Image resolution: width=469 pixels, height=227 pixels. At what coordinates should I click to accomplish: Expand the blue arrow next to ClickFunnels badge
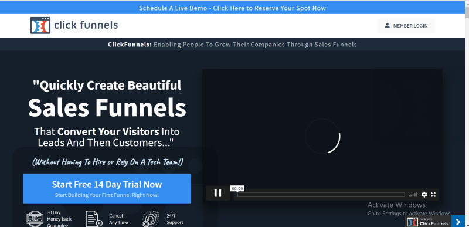coord(458,222)
